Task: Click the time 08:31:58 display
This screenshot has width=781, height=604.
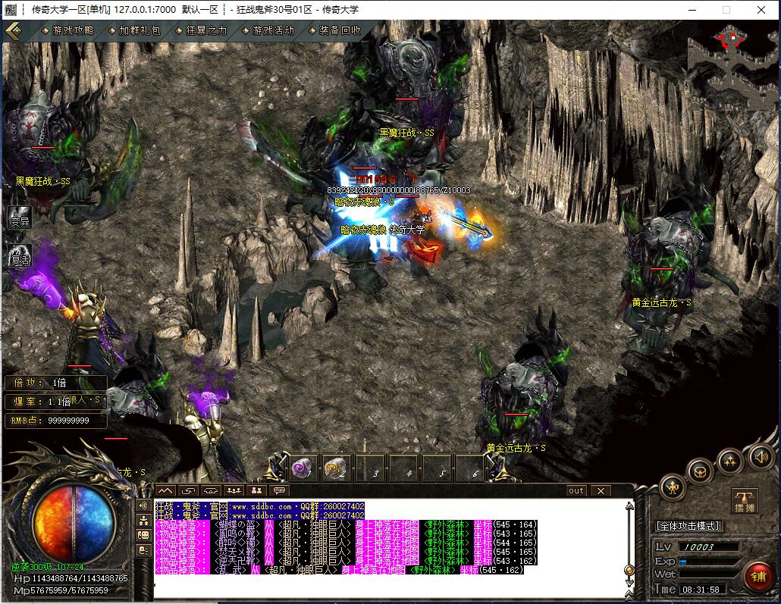Action: [701, 590]
